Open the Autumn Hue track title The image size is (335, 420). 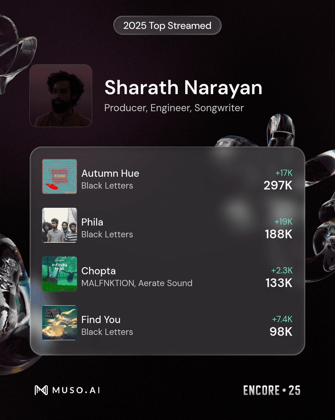tap(110, 173)
